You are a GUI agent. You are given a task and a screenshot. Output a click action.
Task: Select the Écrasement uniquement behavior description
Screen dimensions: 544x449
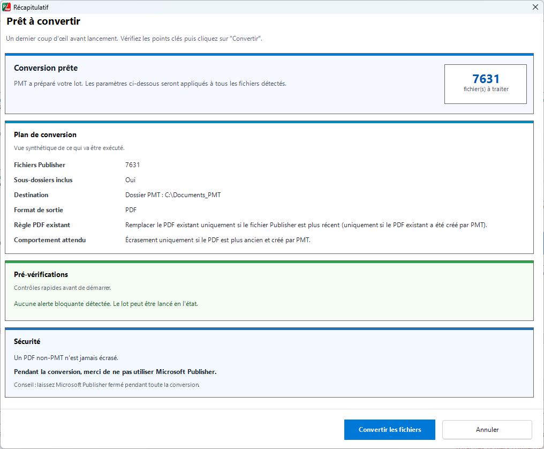point(217,240)
